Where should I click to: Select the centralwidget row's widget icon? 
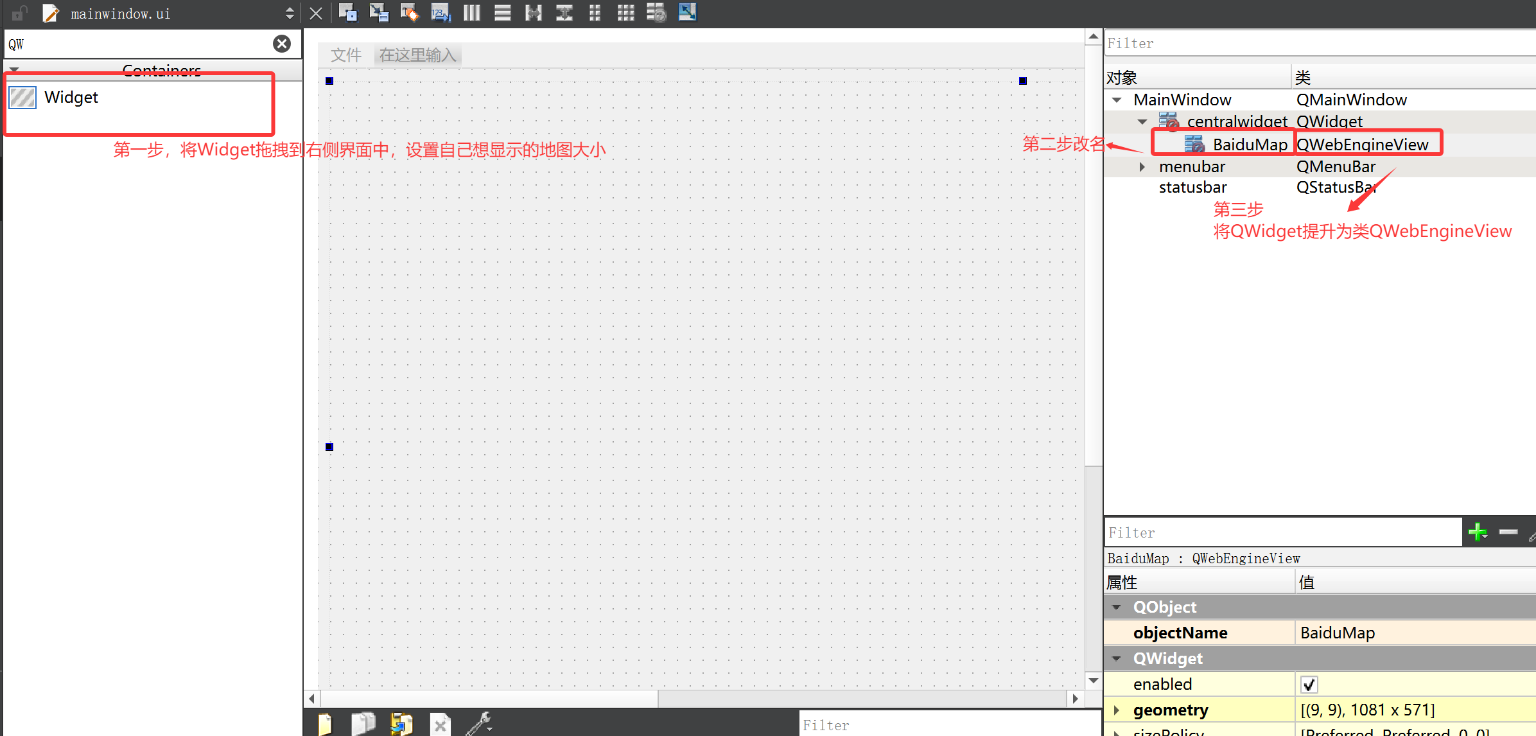(1169, 121)
